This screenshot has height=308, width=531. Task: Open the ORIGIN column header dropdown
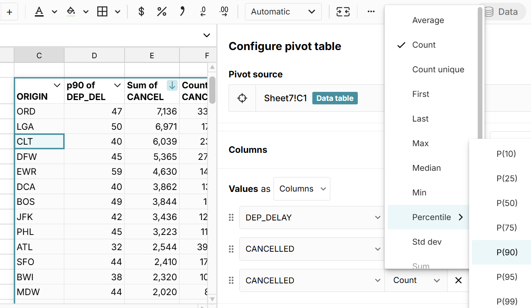[57, 85]
